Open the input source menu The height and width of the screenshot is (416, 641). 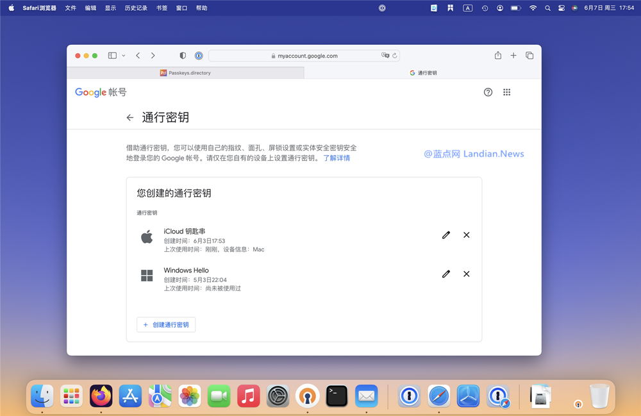[x=468, y=8]
